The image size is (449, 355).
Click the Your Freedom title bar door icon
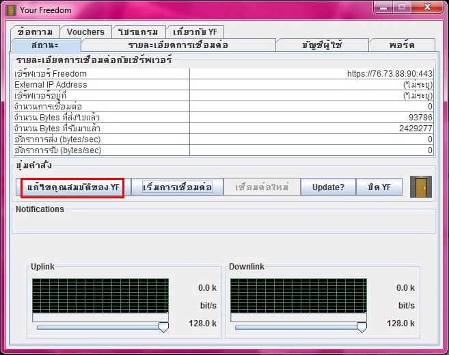click(x=11, y=10)
